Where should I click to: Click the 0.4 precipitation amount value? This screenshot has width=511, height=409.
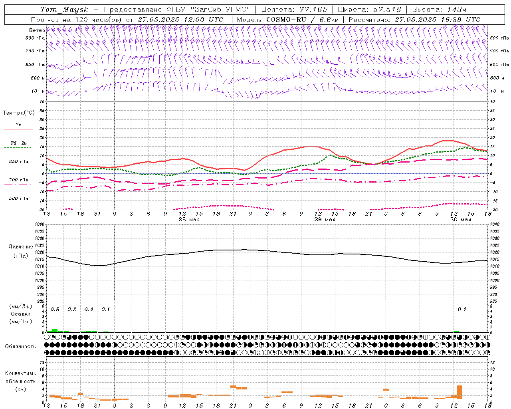pyautogui.click(x=89, y=310)
